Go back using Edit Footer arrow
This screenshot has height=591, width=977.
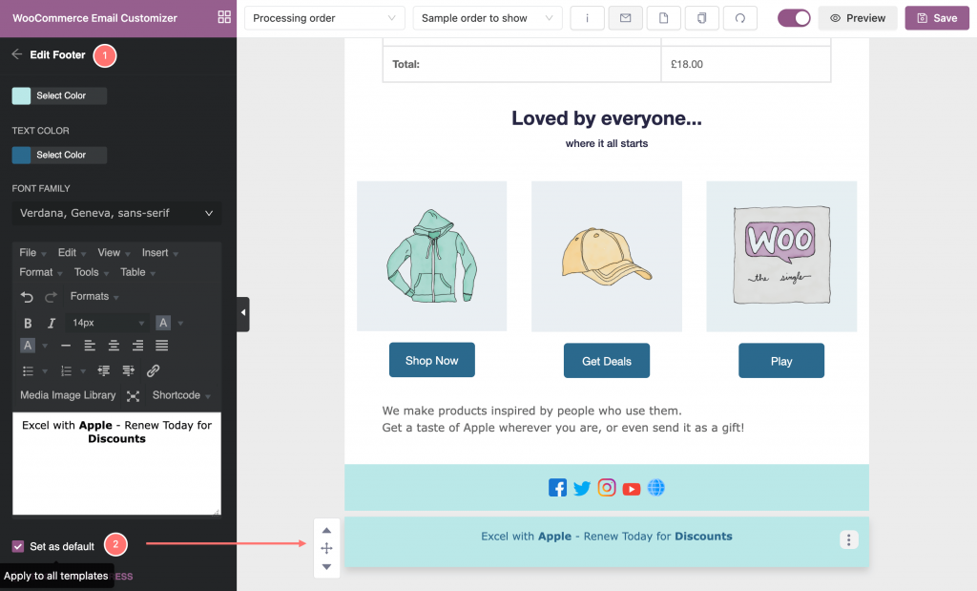pyautogui.click(x=17, y=54)
